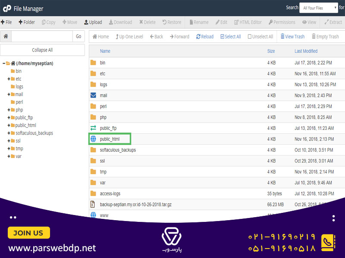
Task: Click the Copy toolbar button
Action: point(49,22)
